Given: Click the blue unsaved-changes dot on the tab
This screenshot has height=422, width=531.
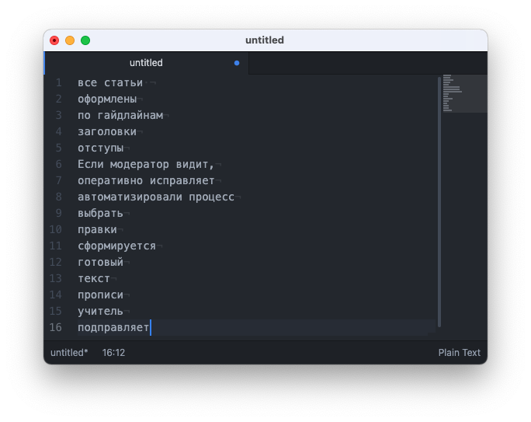Looking at the screenshot, I should (237, 63).
